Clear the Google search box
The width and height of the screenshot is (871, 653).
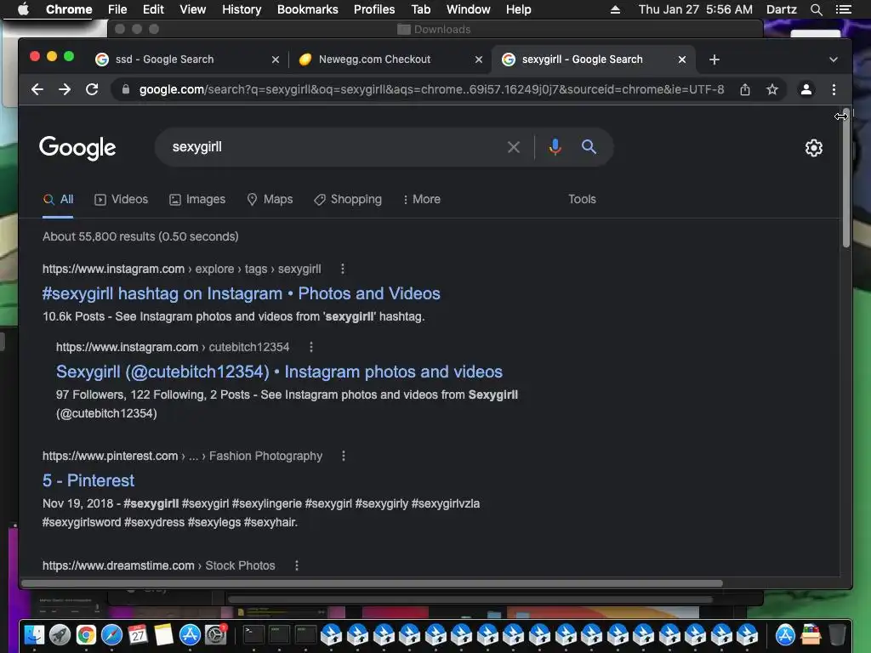[513, 147]
